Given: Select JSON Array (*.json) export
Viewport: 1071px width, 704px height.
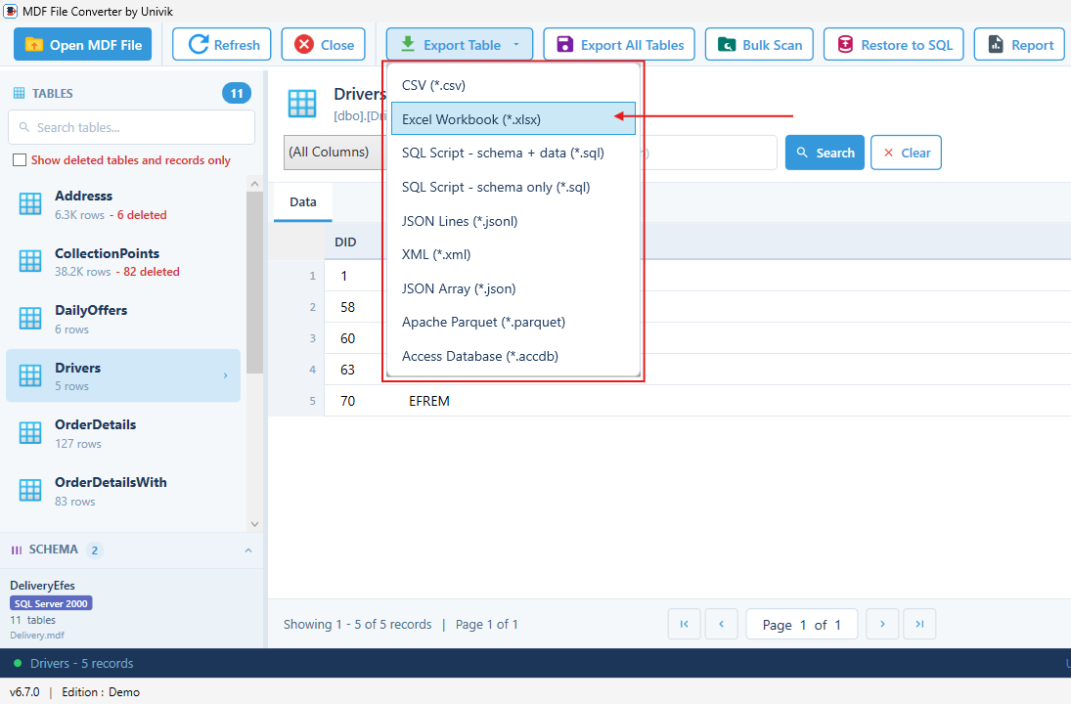Looking at the screenshot, I should [513, 288].
